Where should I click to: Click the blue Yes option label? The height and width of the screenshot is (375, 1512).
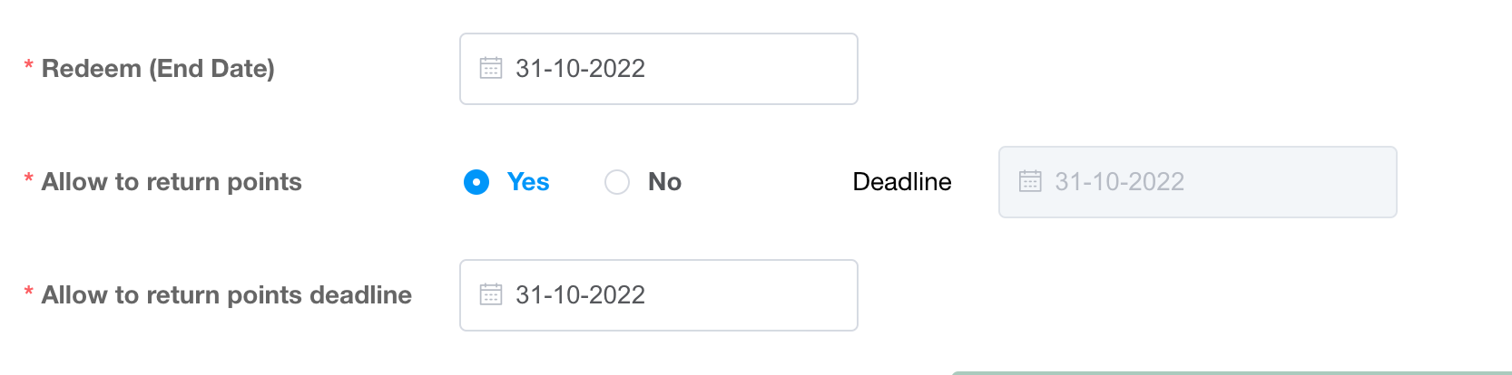tap(528, 182)
